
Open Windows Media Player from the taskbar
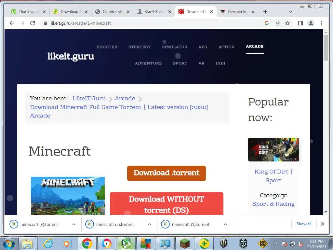[67, 243]
